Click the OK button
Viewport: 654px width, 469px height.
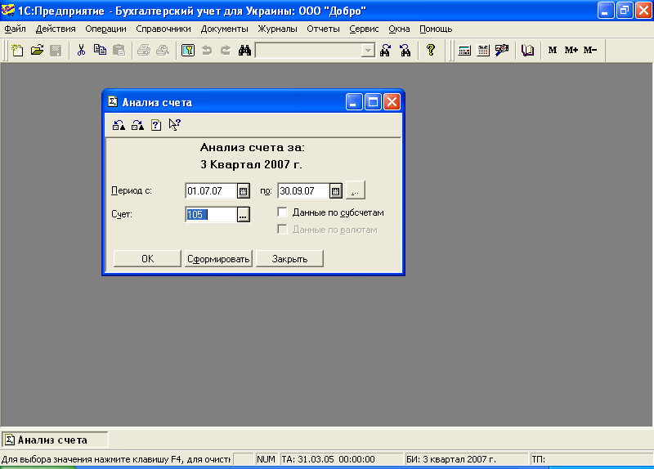click(147, 258)
